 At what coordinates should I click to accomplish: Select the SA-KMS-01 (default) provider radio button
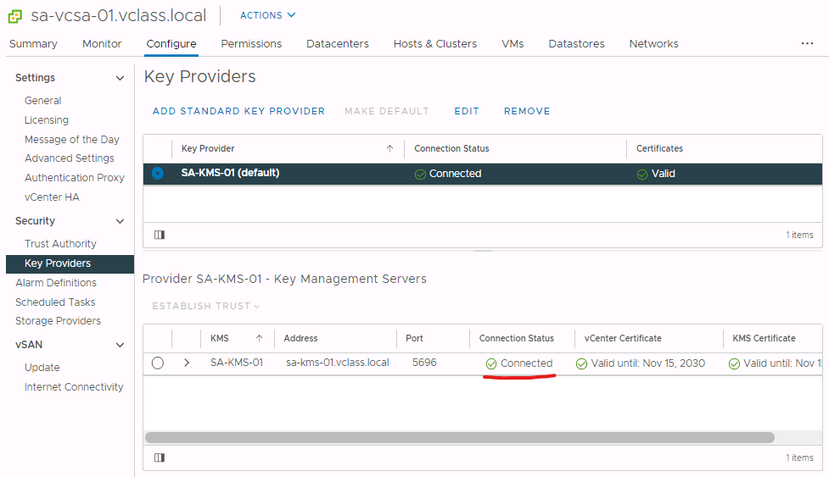click(x=158, y=174)
